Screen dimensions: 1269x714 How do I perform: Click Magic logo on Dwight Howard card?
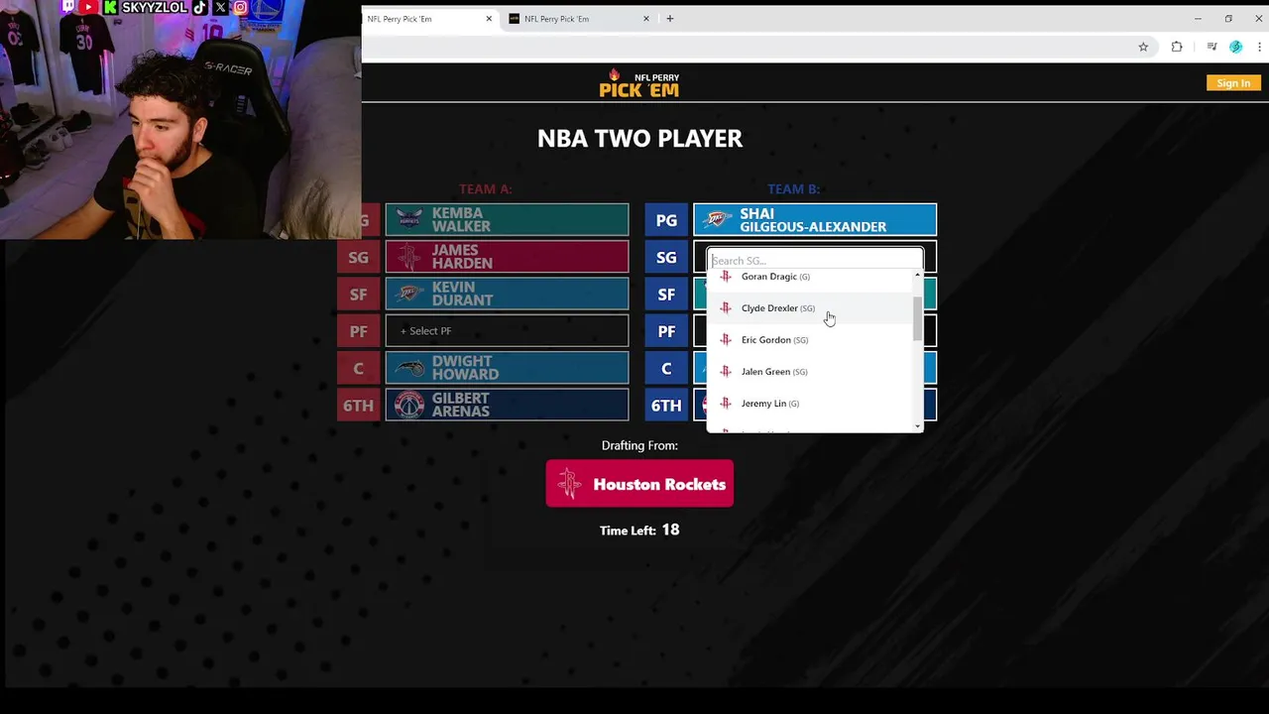(409, 368)
